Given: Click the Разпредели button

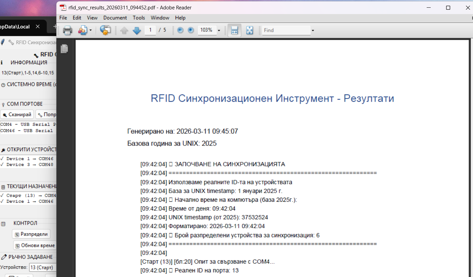Looking at the screenshot, I should pos(31,234).
